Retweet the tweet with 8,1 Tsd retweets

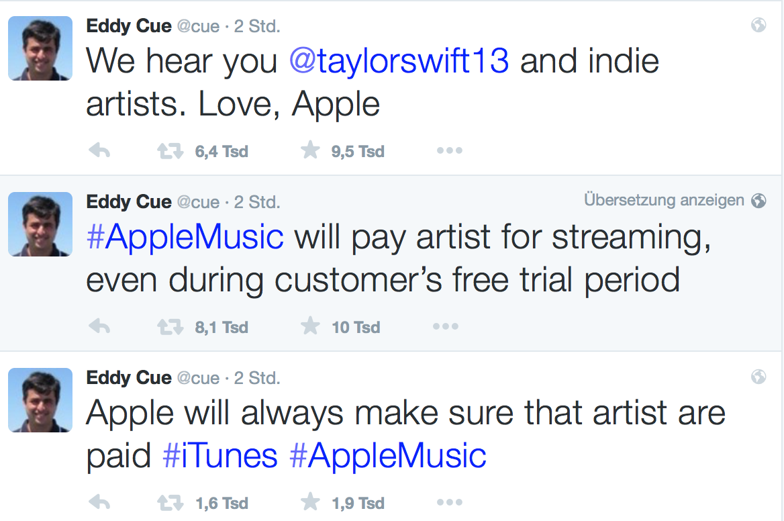point(170,328)
